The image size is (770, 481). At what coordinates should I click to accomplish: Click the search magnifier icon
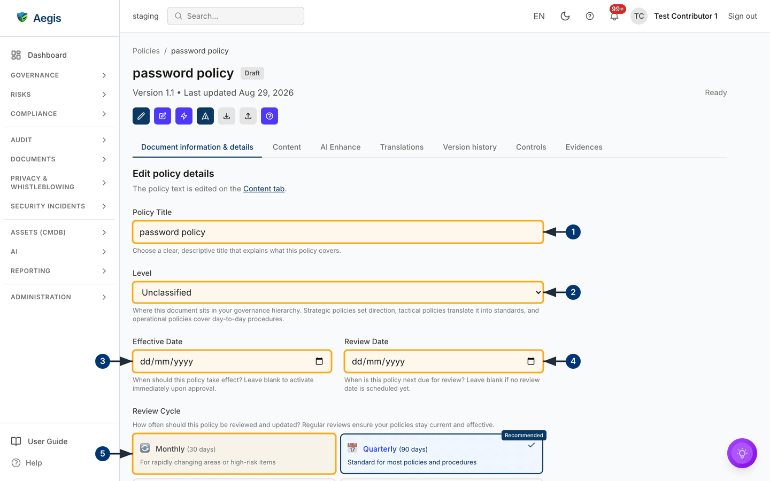pyautogui.click(x=179, y=16)
